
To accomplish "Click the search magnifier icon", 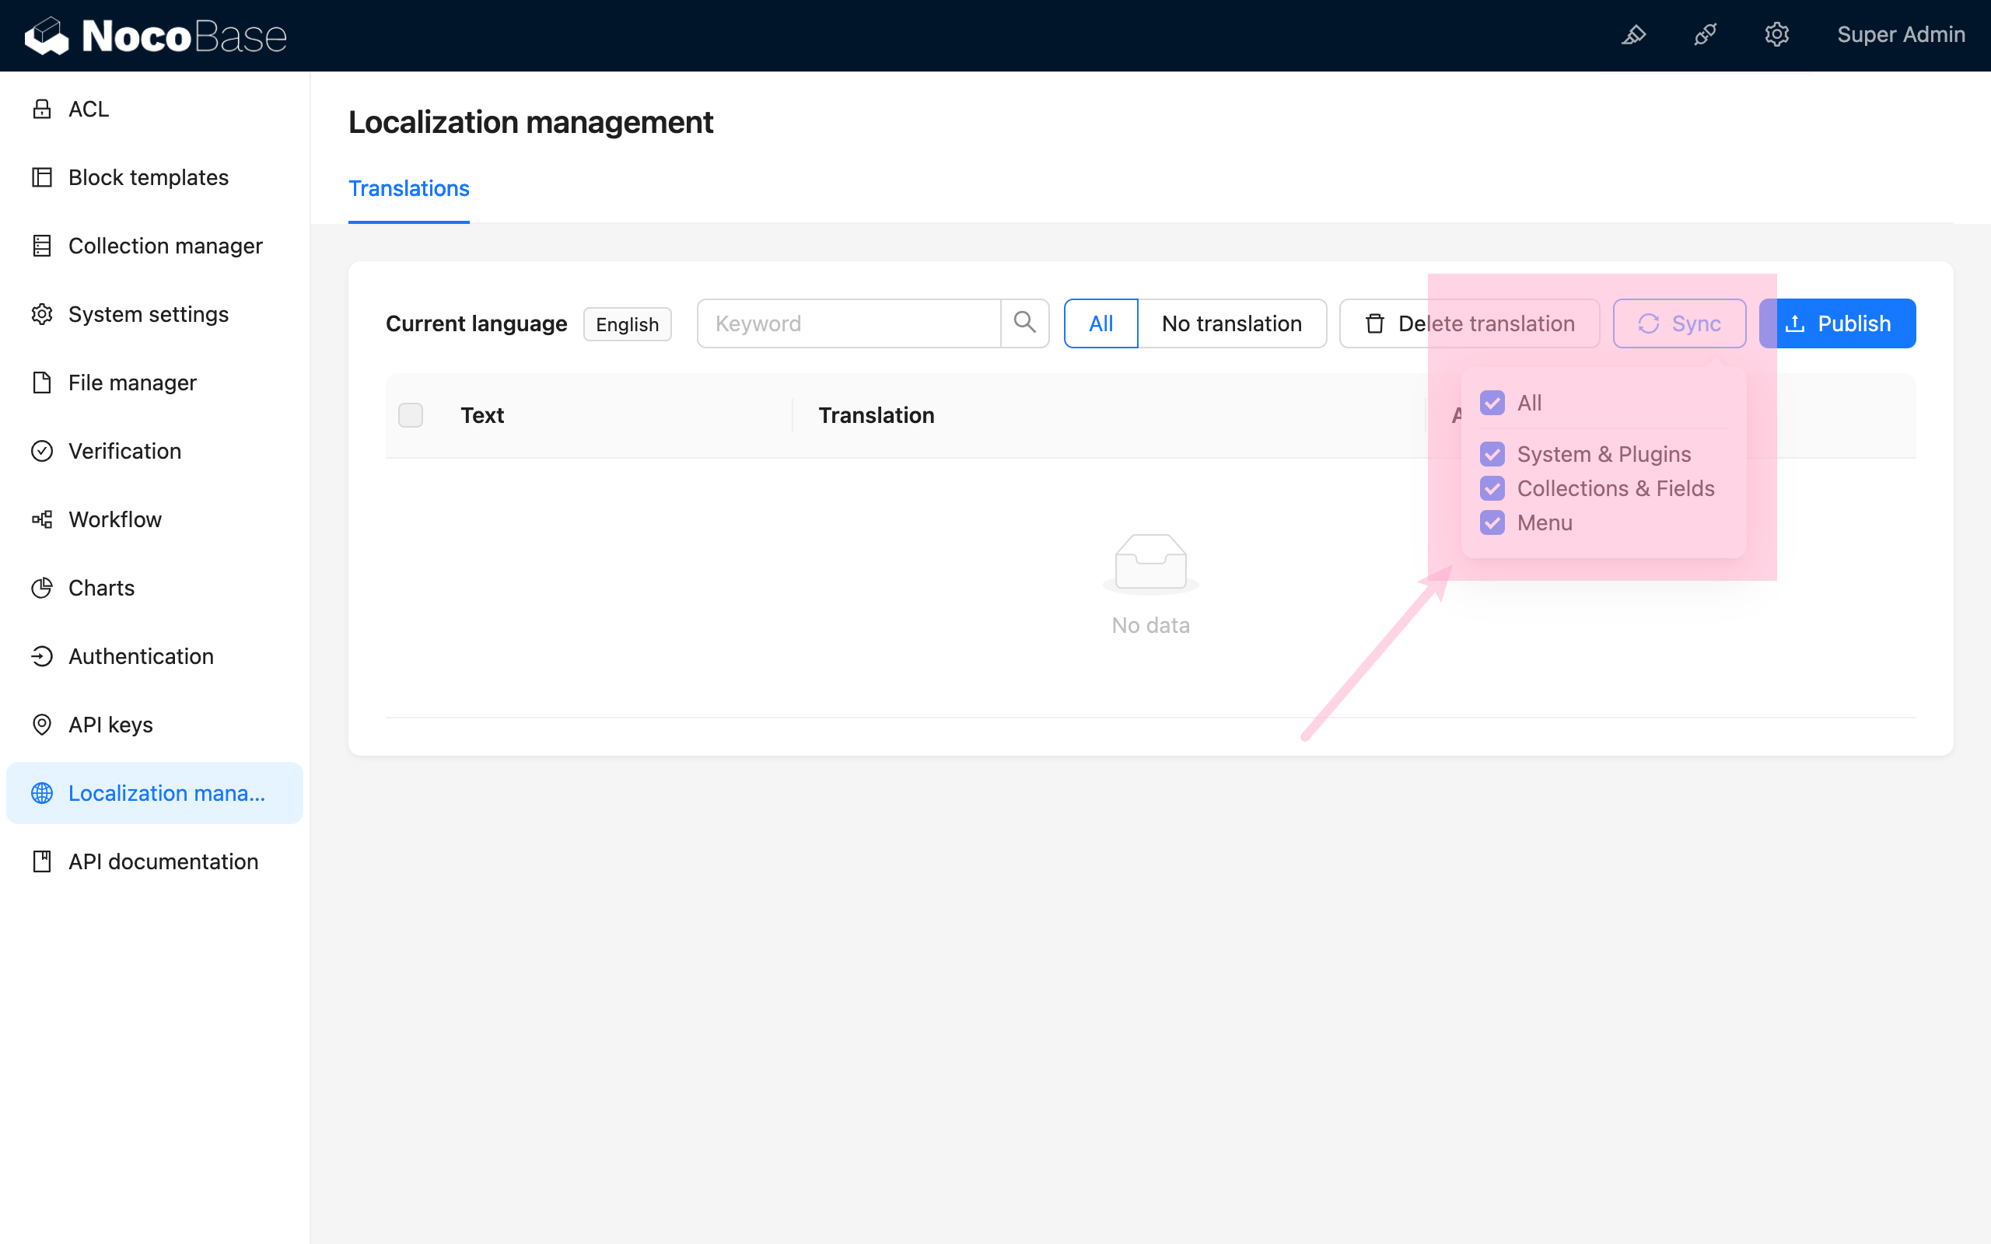I will click(x=1024, y=323).
